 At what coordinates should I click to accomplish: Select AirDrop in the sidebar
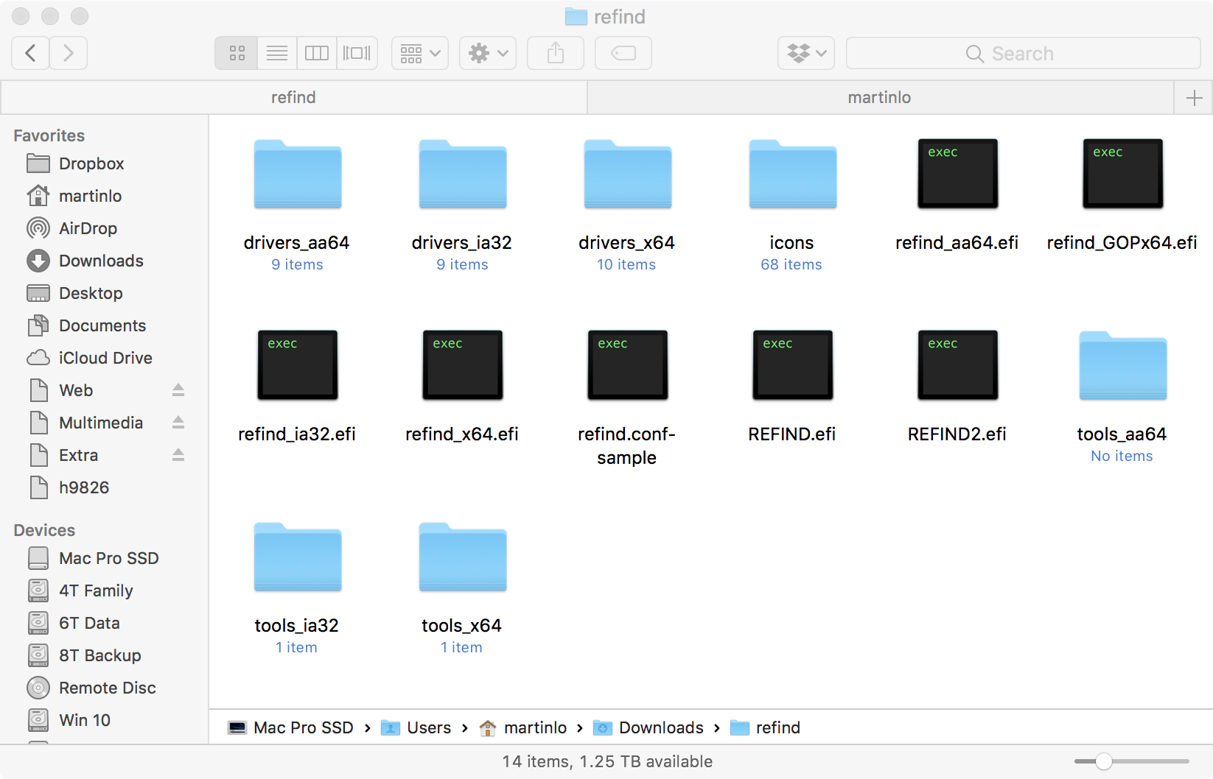pyautogui.click(x=88, y=228)
